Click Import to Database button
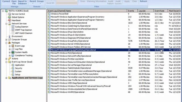182x102 pixels. click(x=22, y=2)
